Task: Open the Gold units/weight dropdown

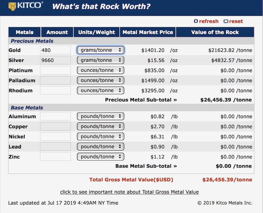Action: pyautogui.click(x=101, y=50)
